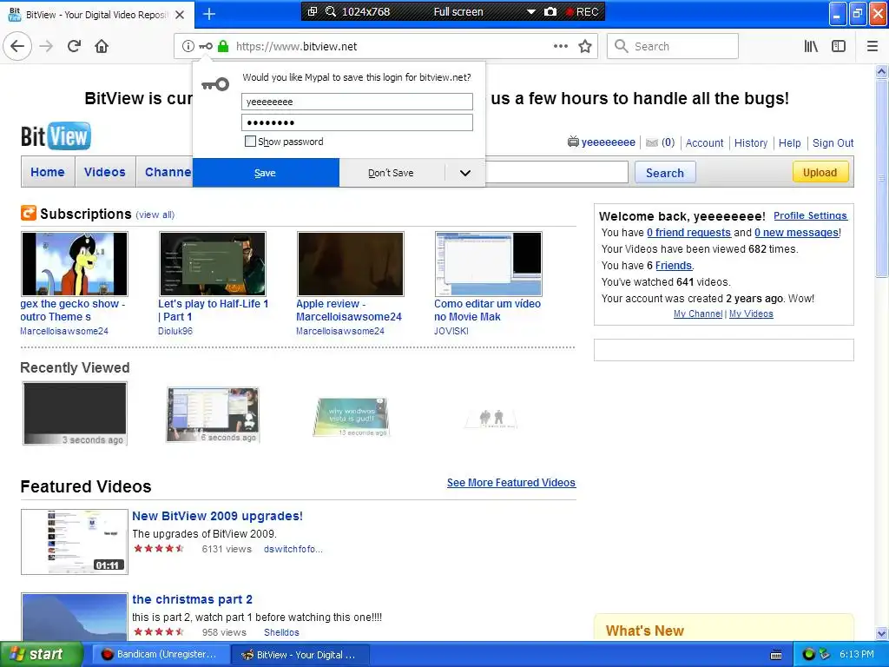
Task: Open the Help link
Action: (x=789, y=143)
